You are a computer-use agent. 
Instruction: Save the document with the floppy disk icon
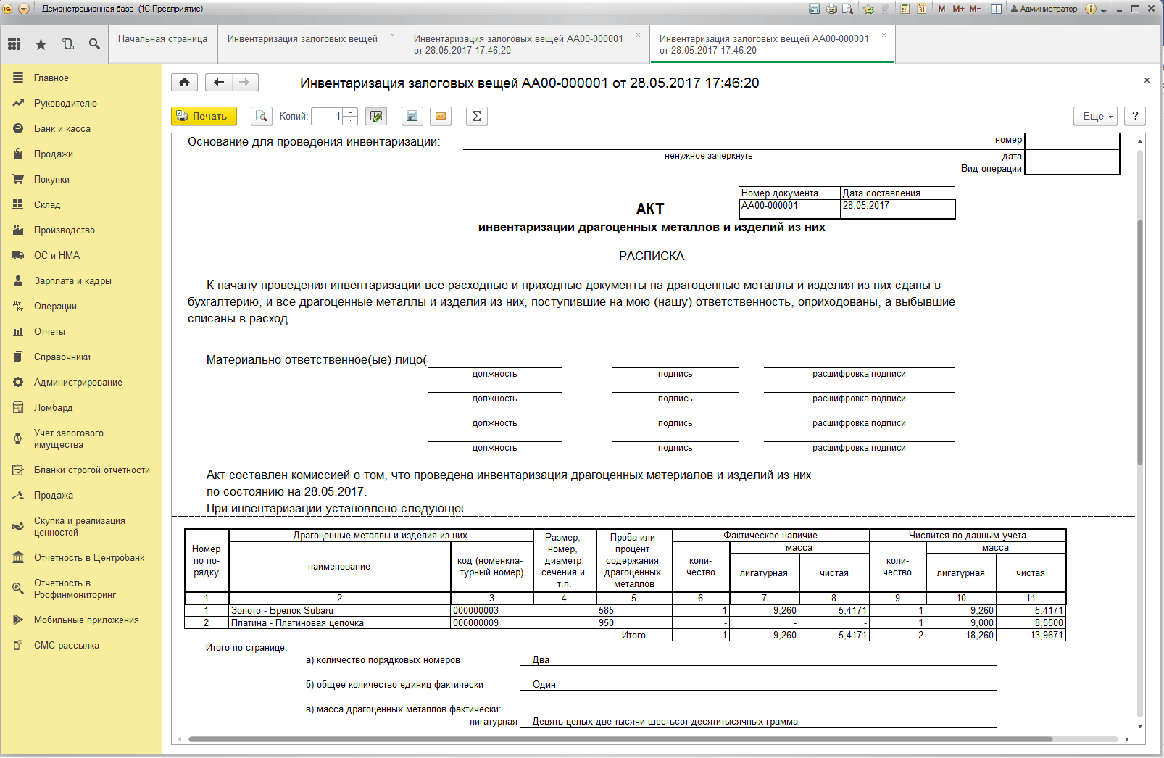pos(412,116)
